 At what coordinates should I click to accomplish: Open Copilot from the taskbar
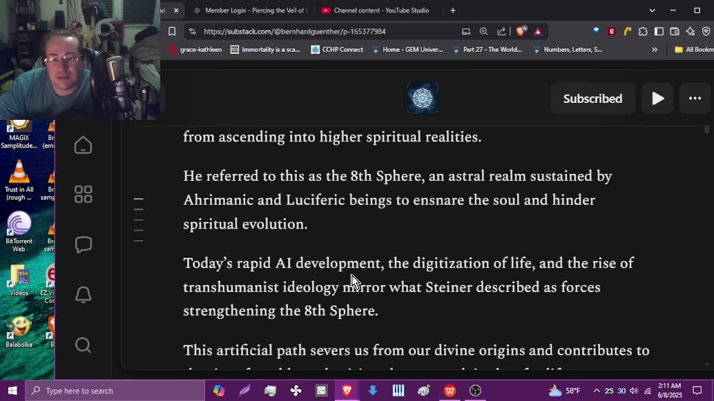click(x=219, y=390)
